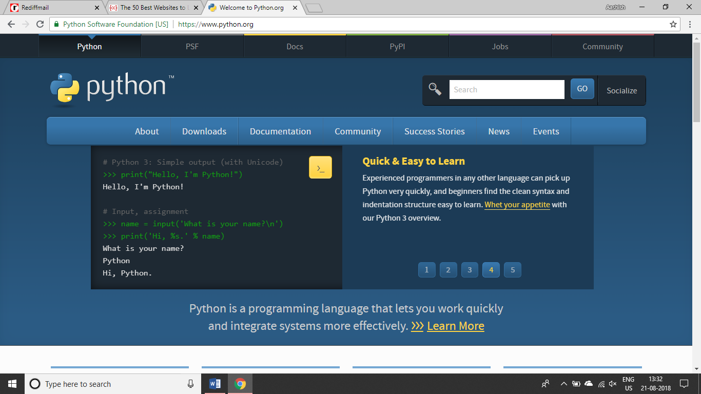Screen dimensions: 701x394
Task: Follow the Learn More link
Action: (x=456, y=326)
